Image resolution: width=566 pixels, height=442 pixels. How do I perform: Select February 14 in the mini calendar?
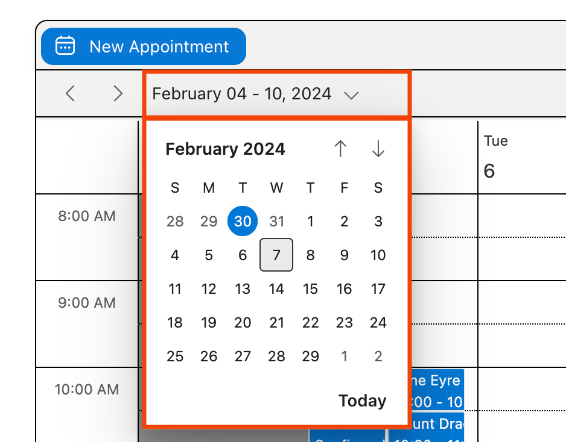276,289
